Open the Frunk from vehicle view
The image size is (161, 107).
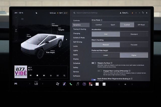[29, 36]
